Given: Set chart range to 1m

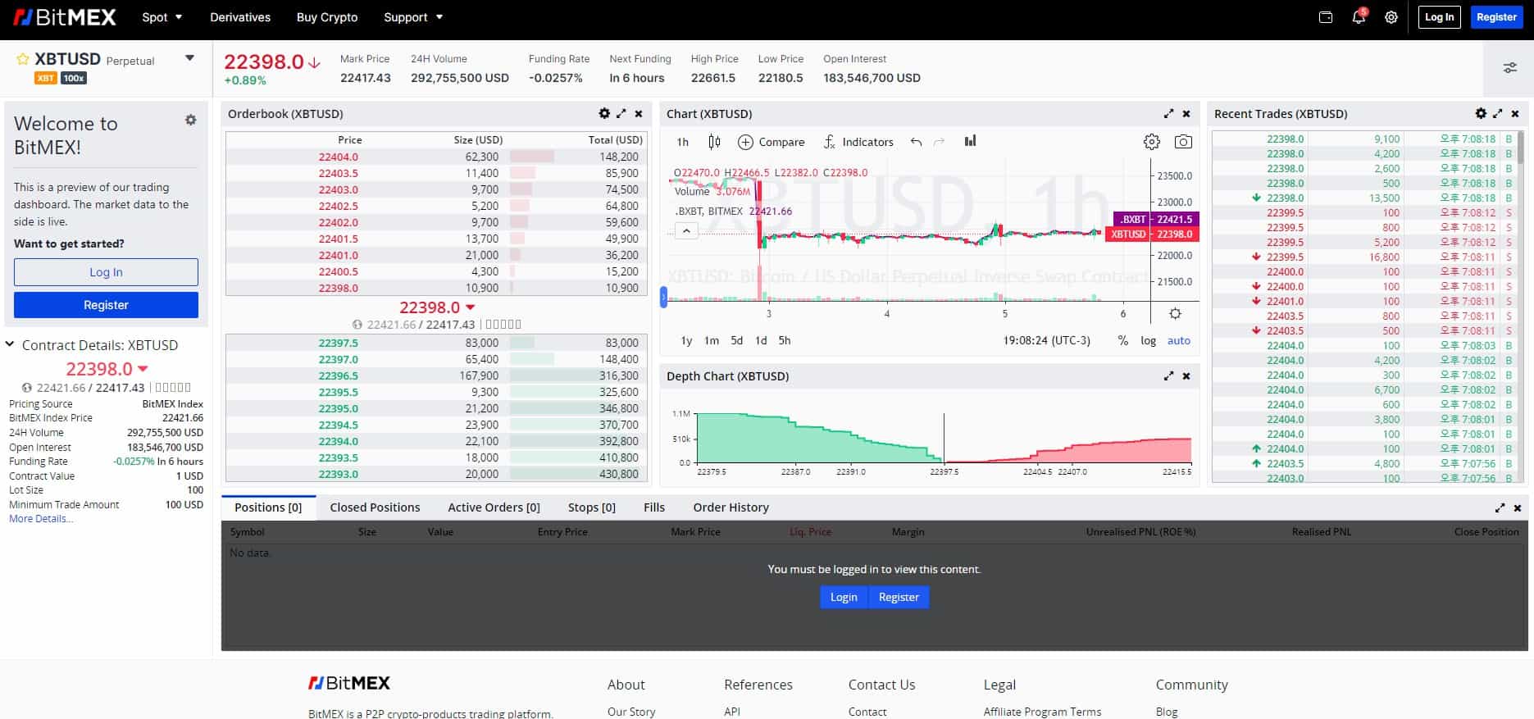Looking at the screenshot, I should (712, 341).
